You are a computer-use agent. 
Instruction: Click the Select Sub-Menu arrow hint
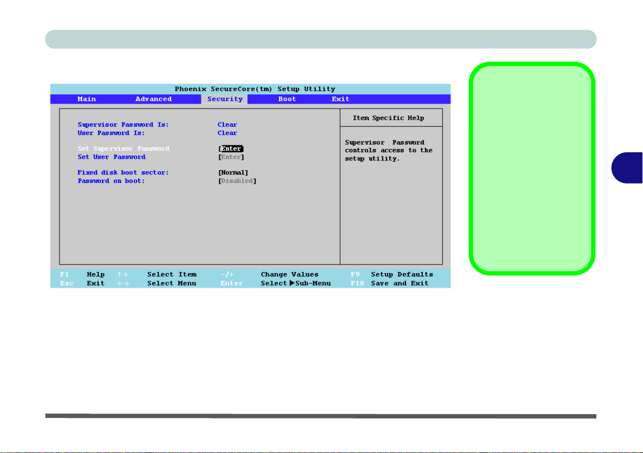coord(296,283)
